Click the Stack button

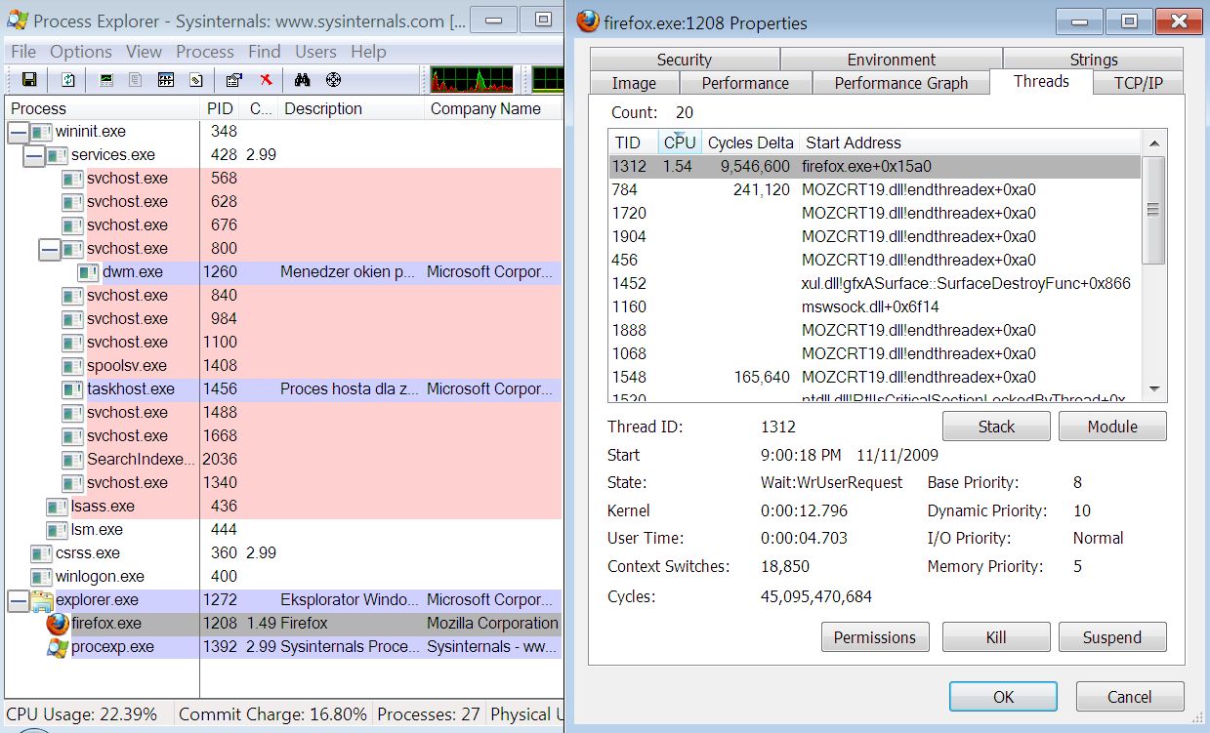click(x=996, y=427)
